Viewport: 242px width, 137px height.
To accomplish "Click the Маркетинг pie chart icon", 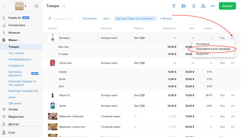I will (4, 117).
